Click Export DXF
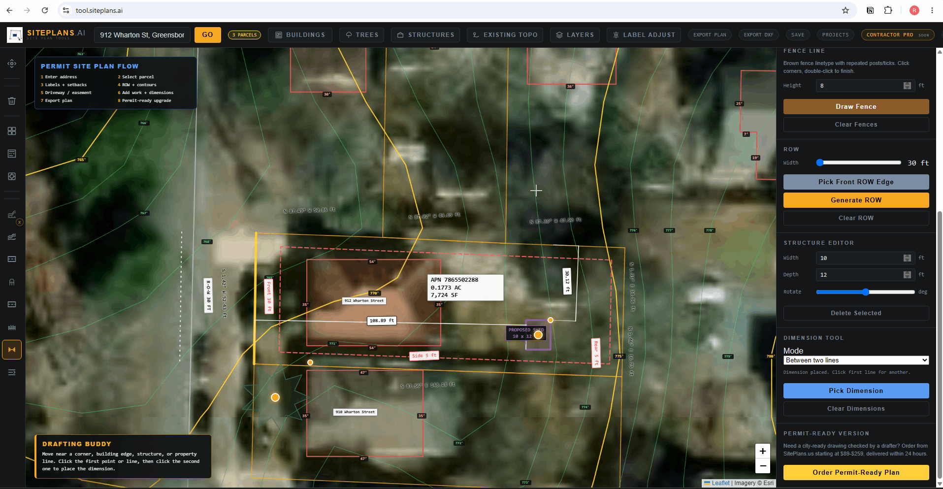943x489 pixels. (x=758, y=35)
